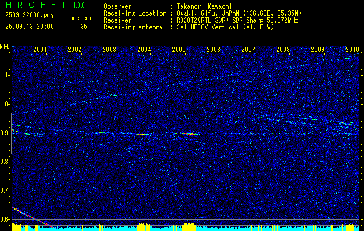Click the meteor count value 35
Screen dimensions: 364x231
click(84, 27)
